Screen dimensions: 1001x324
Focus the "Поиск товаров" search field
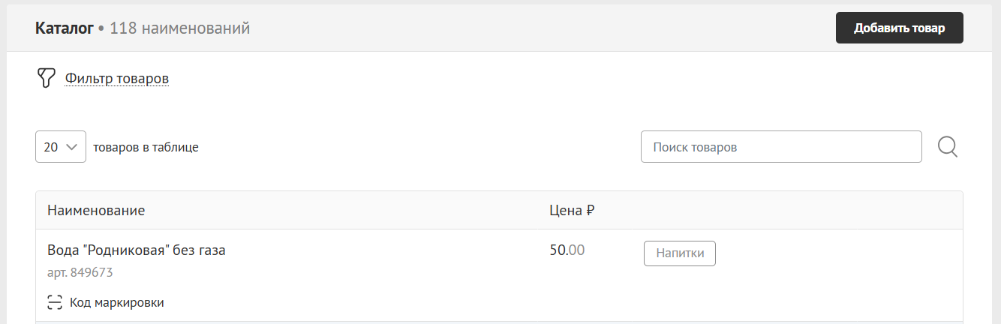click(x=780, y=147)
